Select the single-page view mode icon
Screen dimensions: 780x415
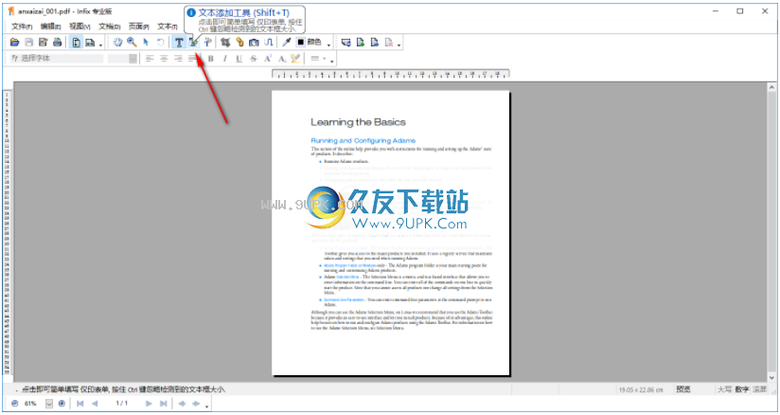(x=76, y=43)
